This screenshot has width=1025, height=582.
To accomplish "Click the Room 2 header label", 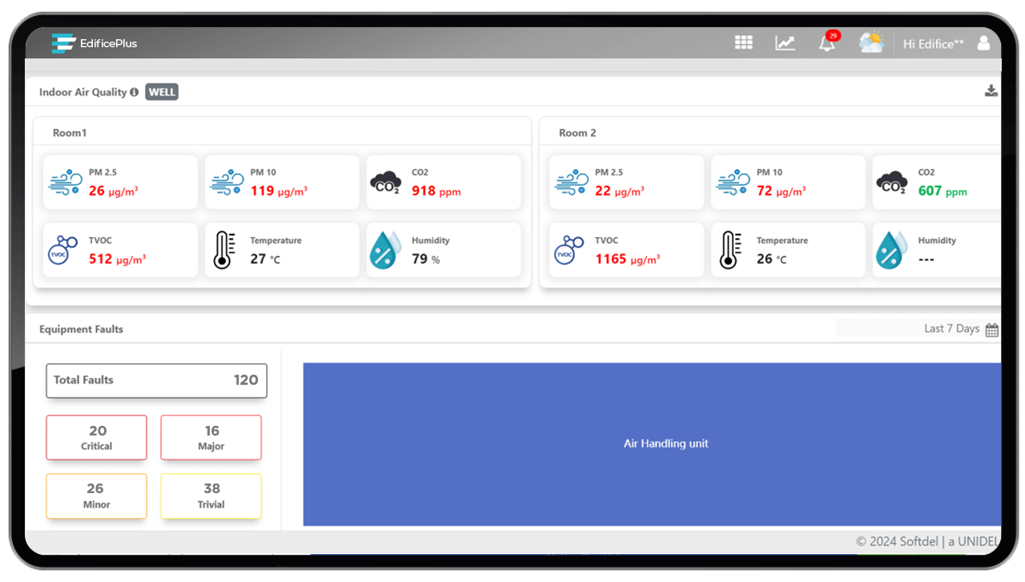I will click(x=577, y=133).
